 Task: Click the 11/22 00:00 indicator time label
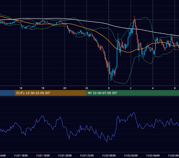point(109,155)
